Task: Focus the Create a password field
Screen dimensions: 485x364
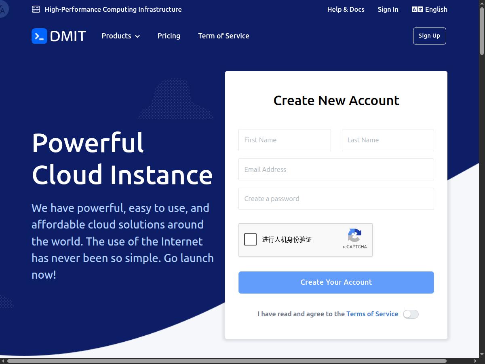Action: click(x=336, y=199)
